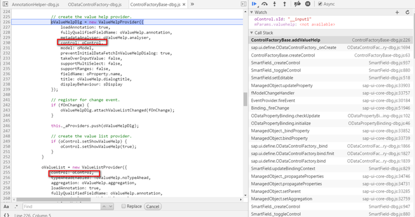
Task: Cancel the find bar
Action: [153, 207]
